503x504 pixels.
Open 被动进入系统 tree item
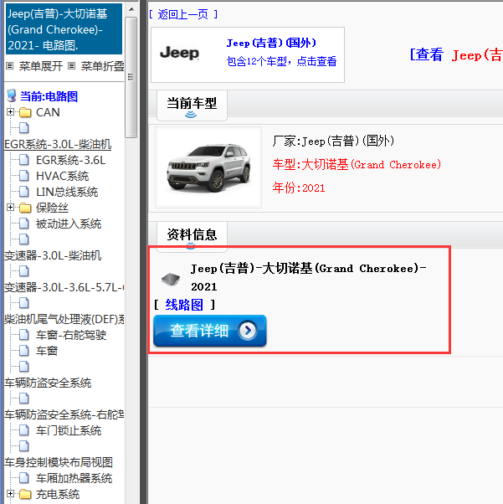[x=69, y=224]
